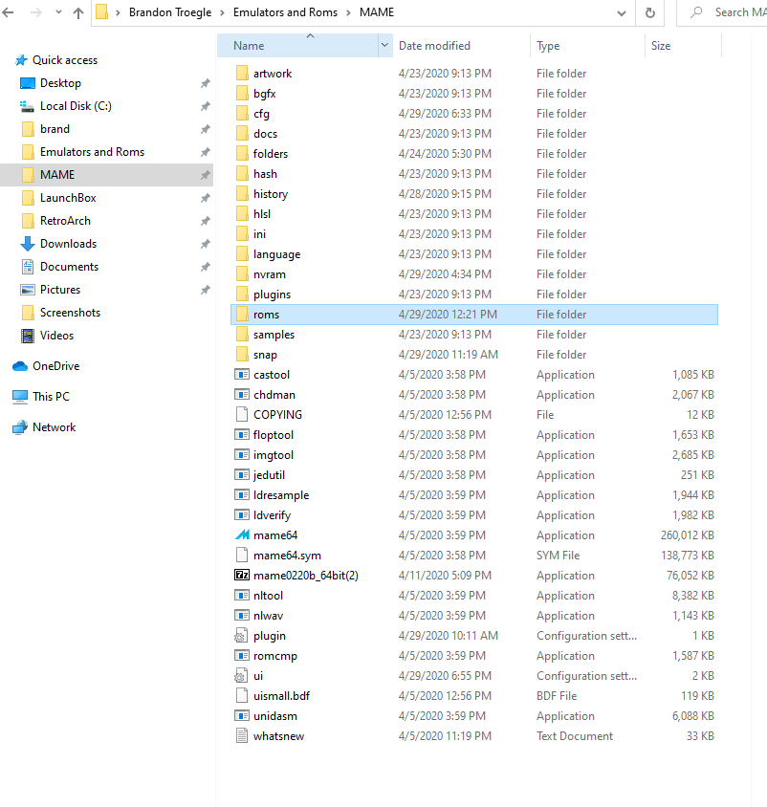
Task: Select the plugins folder icon
Action: tap(242, 294)
